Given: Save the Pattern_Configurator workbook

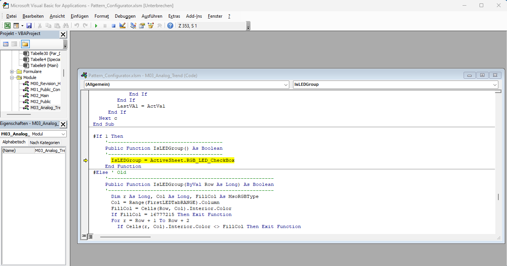Looking at the screenshot, I should click(29, 26).
